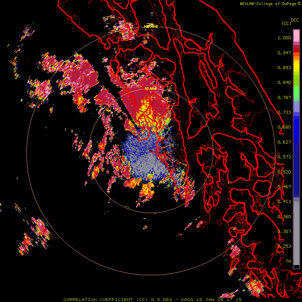Viewport: 302px width, 302px height.
Task: Click the 0.733 legend value
Action: (284, 112)
